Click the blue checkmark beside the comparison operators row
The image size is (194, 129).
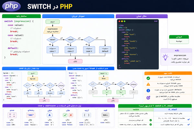(189, 119)
